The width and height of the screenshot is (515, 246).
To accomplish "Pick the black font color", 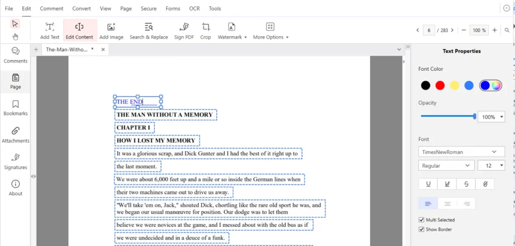I will pyautogui.click(x=425, y=86).
